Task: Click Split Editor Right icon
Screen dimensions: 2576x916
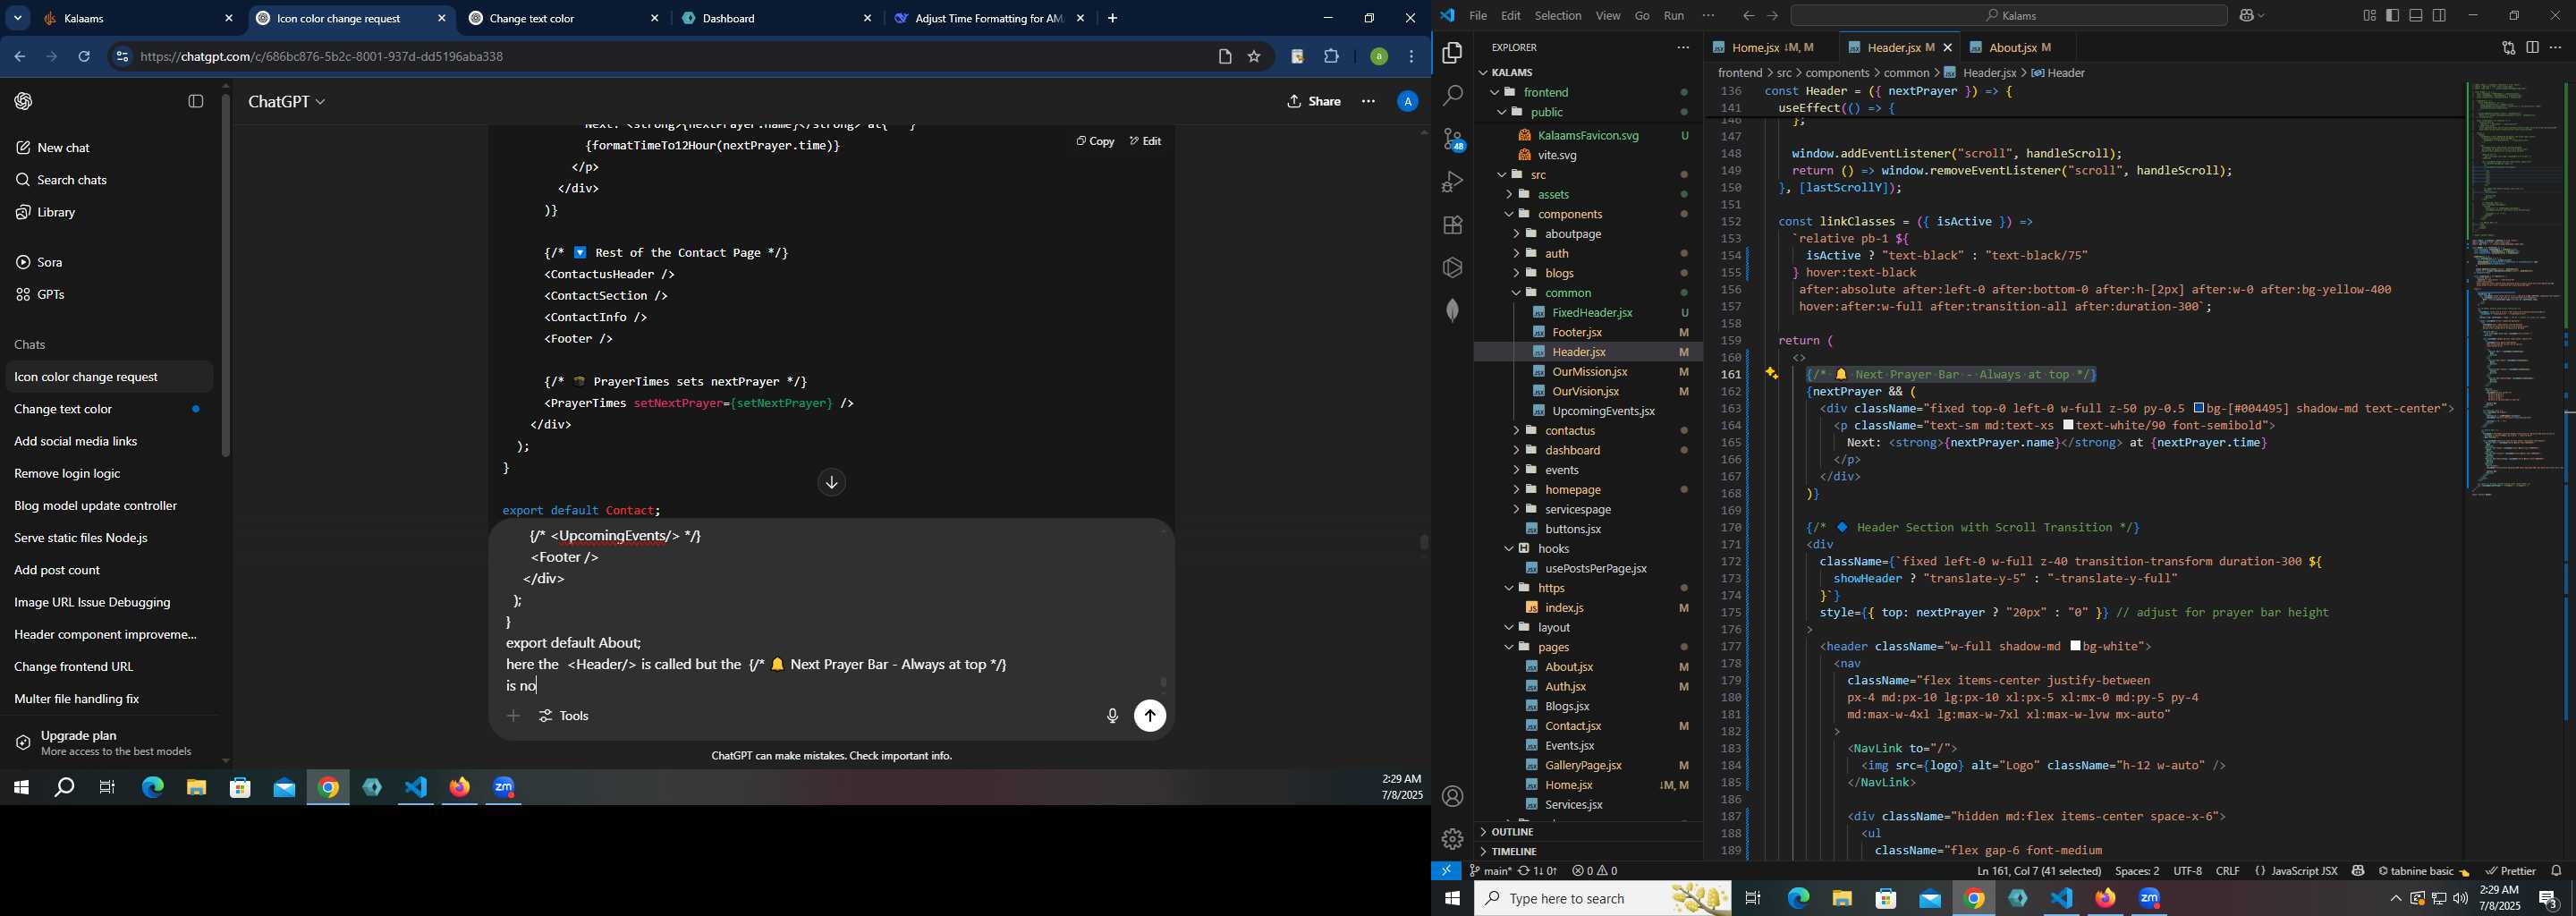Action: click(x=2532, y=48)
